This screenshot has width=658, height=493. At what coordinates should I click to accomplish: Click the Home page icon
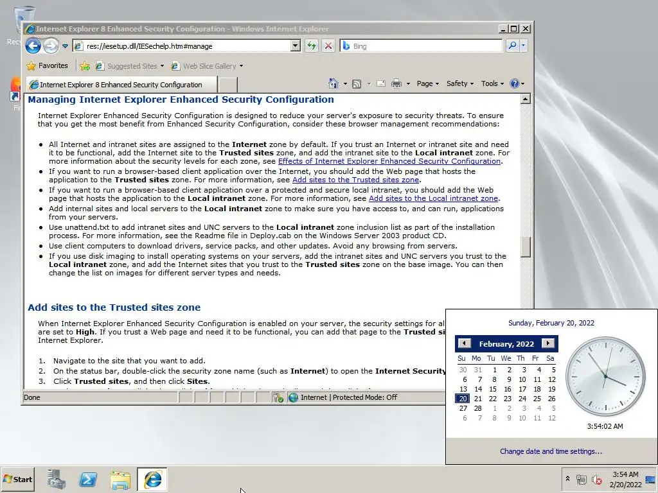tap(333, 83)
